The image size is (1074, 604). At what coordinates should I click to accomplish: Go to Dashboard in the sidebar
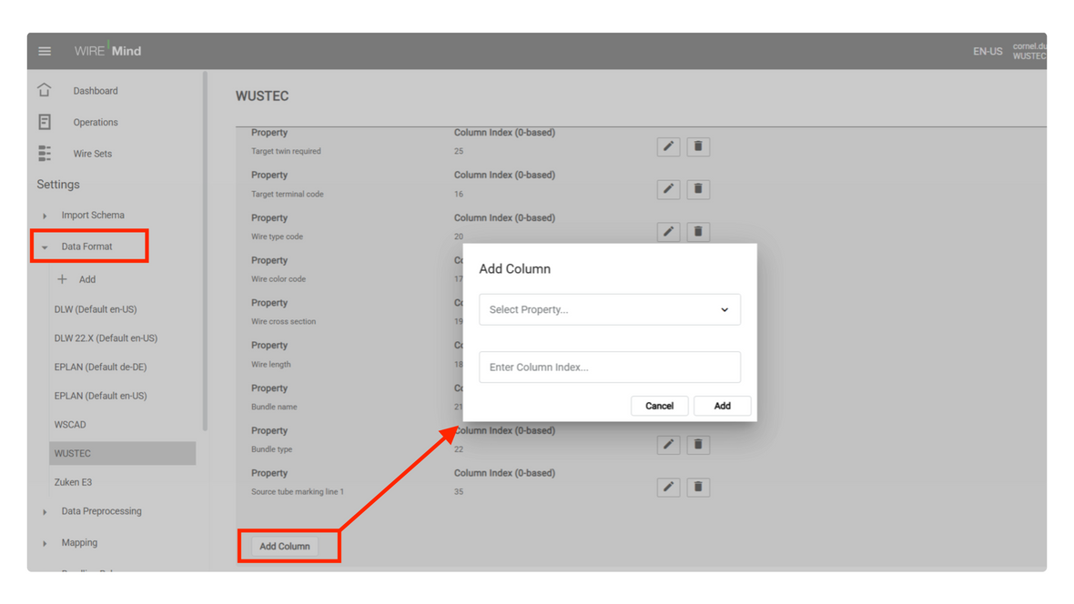point(96,90)
